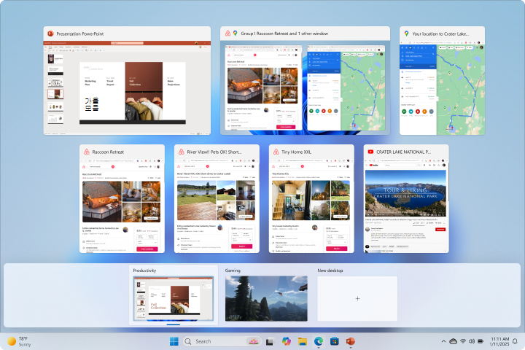Select the Raccoon Retreat snap group thumbnail
Viewport: 525px width, 350px height.
[305, 81]
